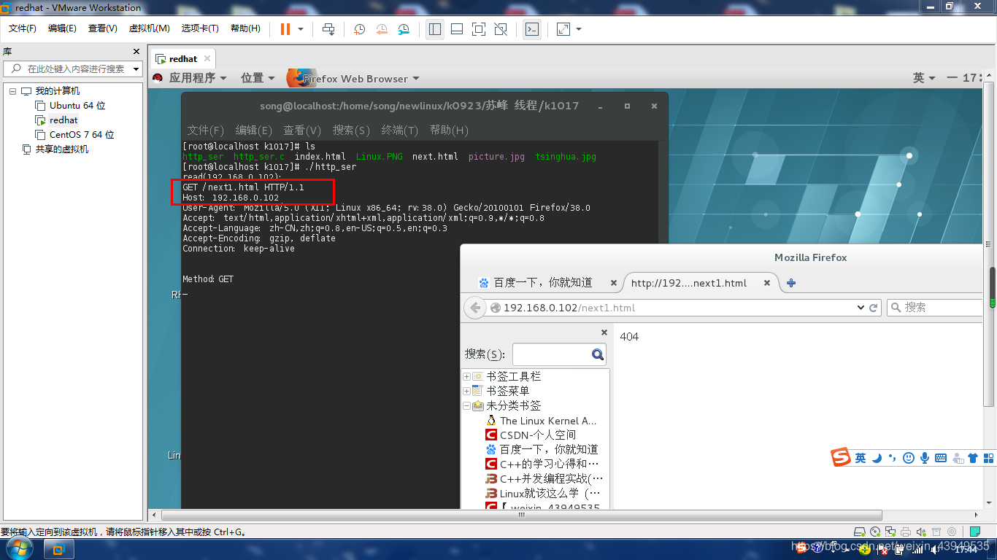The width and height of the screenshot is (997, 560).
Task: Switch to the redhat VM tab
Action: click(182, 59)
